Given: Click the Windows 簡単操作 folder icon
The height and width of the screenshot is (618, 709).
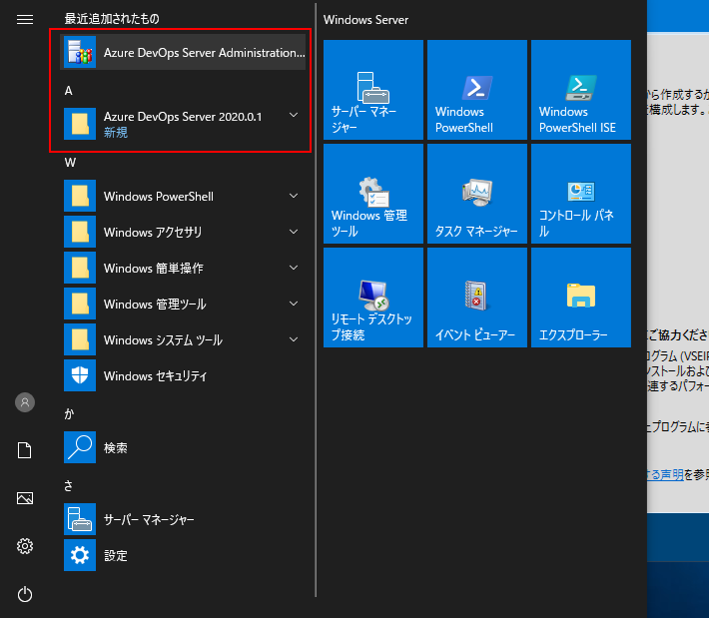Looking at the screenshot, I should (x=80, y=268).
